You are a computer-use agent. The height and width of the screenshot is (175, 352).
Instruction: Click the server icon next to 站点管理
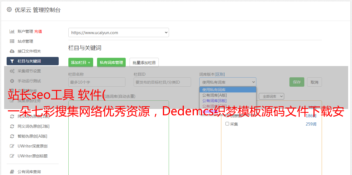point(12,41)
